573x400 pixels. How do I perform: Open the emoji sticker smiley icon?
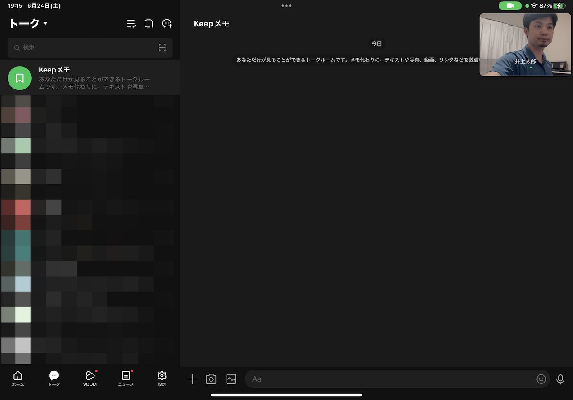click(541, 379)
